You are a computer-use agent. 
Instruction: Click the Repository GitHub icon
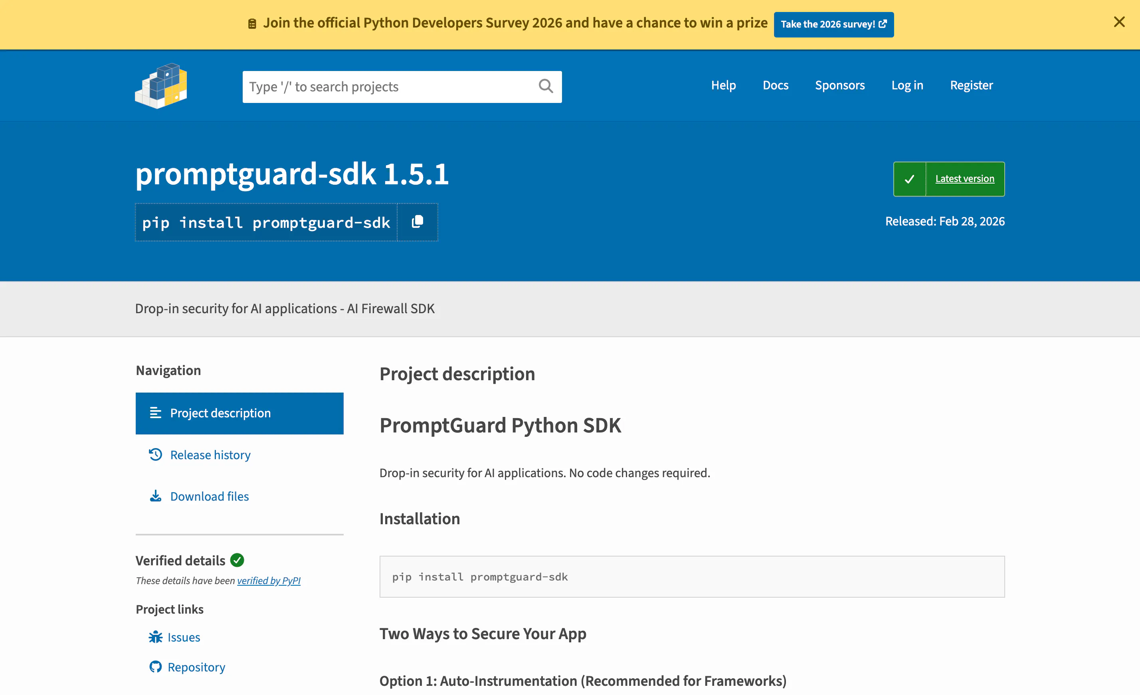155,667
